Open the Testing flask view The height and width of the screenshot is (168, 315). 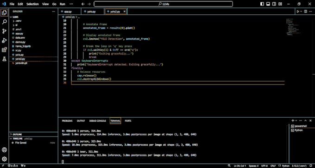click(4, 59)
